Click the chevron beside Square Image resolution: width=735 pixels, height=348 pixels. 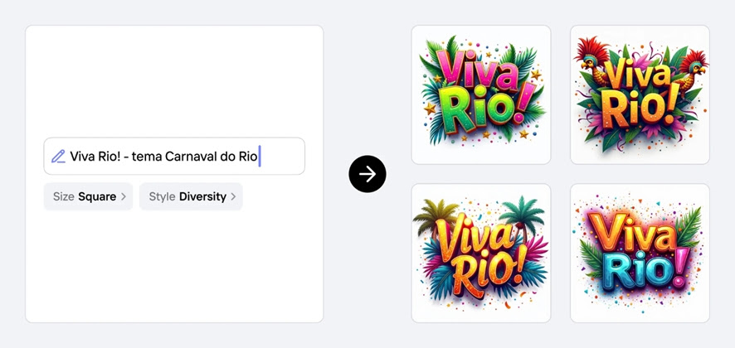[x=124, y=196]
